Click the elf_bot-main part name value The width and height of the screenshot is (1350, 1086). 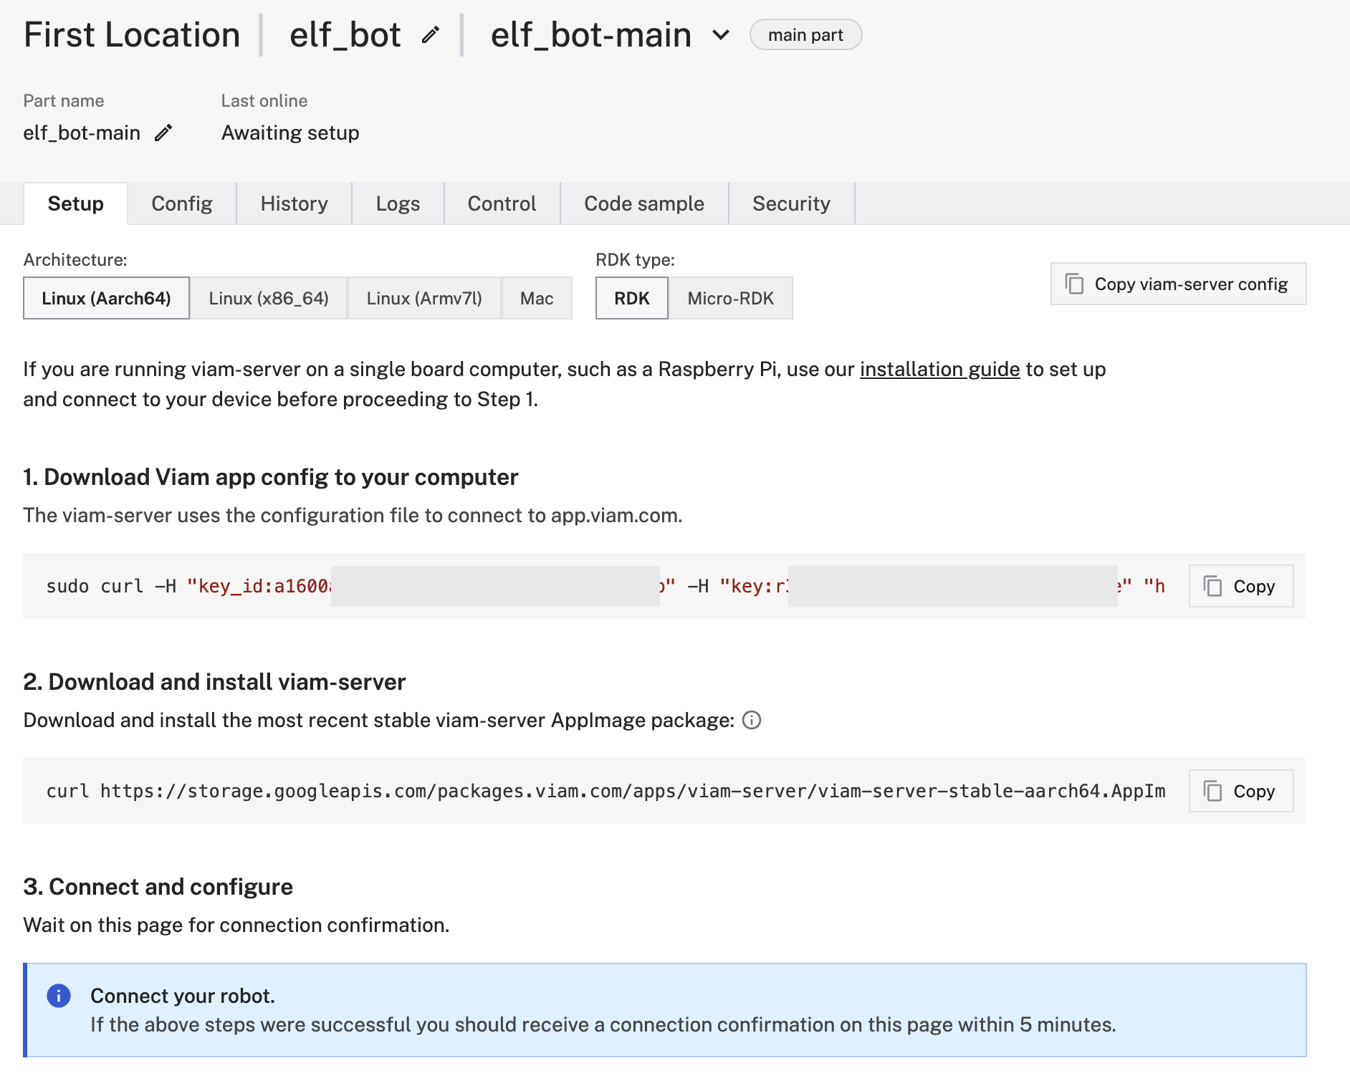(82, 133)
